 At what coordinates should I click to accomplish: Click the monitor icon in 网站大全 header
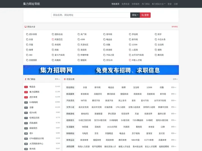(26, 27)
